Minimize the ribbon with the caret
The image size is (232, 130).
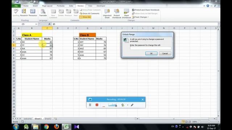(x=204, y=6)
